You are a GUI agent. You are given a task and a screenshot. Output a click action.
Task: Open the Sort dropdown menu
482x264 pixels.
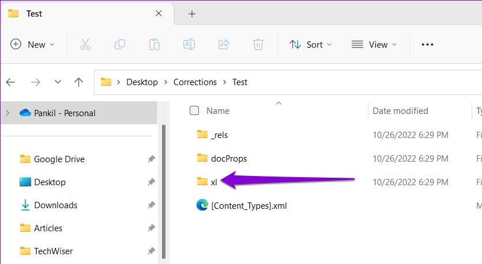310,44
